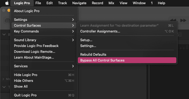The width and height of the screenshot is (189, 99).
Task: Choose About Logic Pro
Action: (44, 11)
